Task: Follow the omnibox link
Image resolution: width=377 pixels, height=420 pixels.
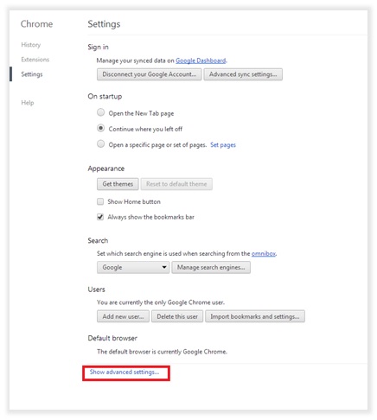Action: pyautogui.click(x=264, y=254)
